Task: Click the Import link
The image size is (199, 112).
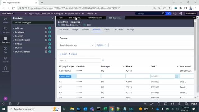Action: coord(72,54)
